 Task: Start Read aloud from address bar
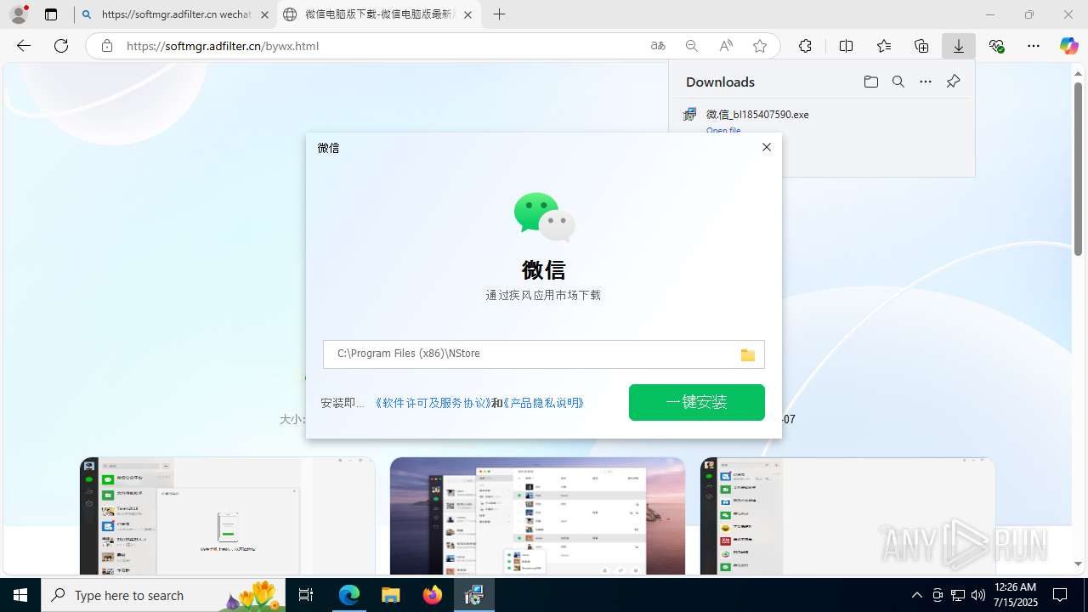(x=726, y=46)
